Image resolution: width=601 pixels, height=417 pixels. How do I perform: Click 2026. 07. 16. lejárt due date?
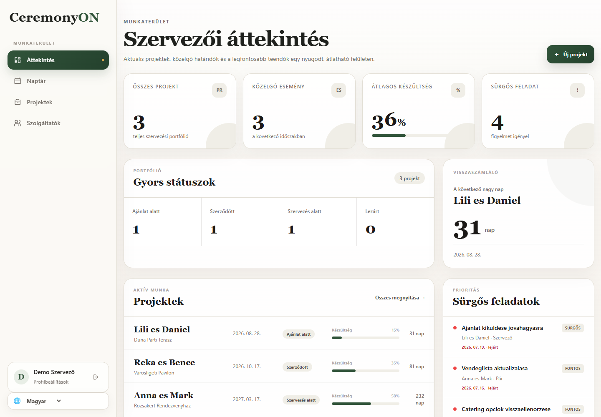480,388
